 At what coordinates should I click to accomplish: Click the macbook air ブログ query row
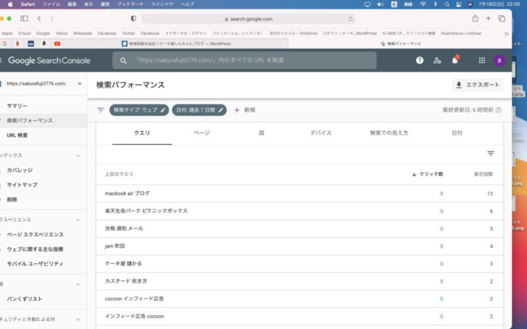[x=300, y=193]
